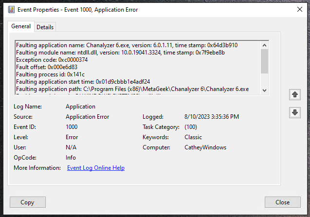
Task: Click the Exception code 0xc0000374 line
Action: (52, 60)
